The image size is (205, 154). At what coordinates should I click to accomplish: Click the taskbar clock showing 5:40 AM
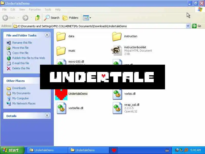(196, 150)
